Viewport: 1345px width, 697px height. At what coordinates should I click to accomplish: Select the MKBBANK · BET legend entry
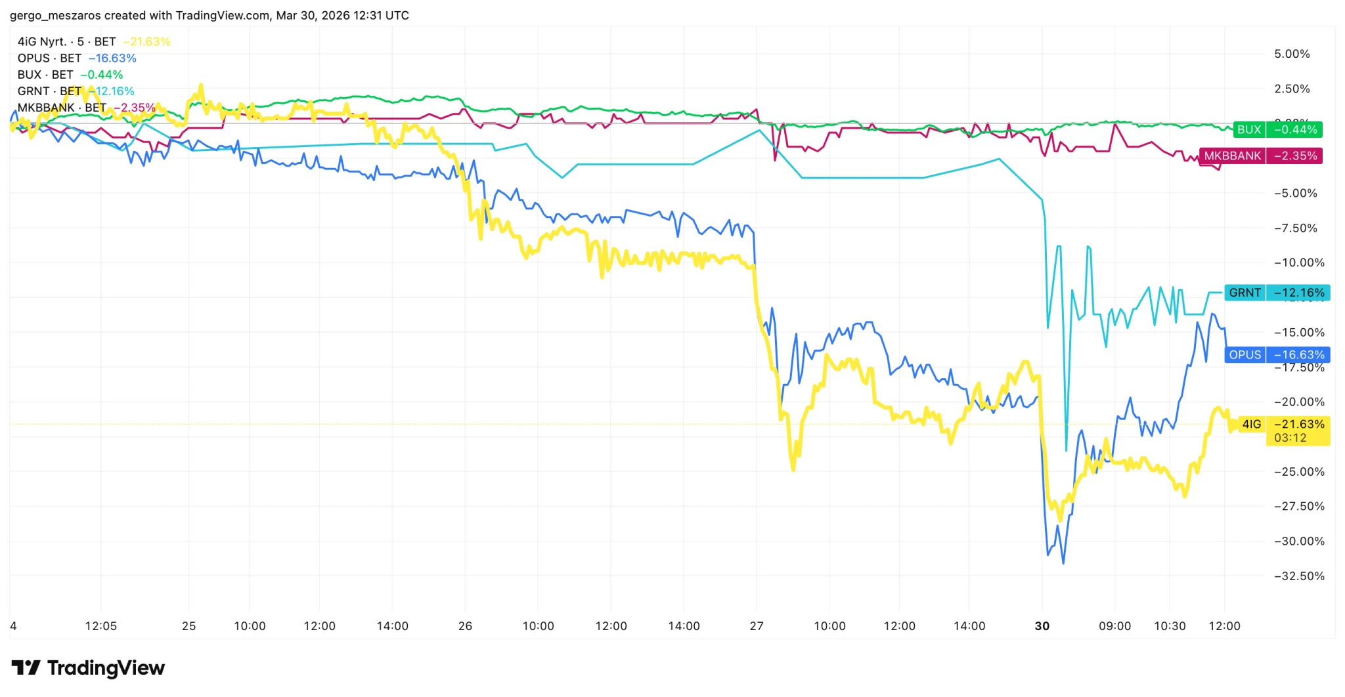(x=62, y=108)
